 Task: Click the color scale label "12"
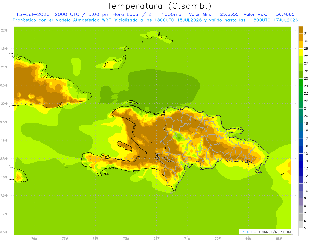(306, 176)
